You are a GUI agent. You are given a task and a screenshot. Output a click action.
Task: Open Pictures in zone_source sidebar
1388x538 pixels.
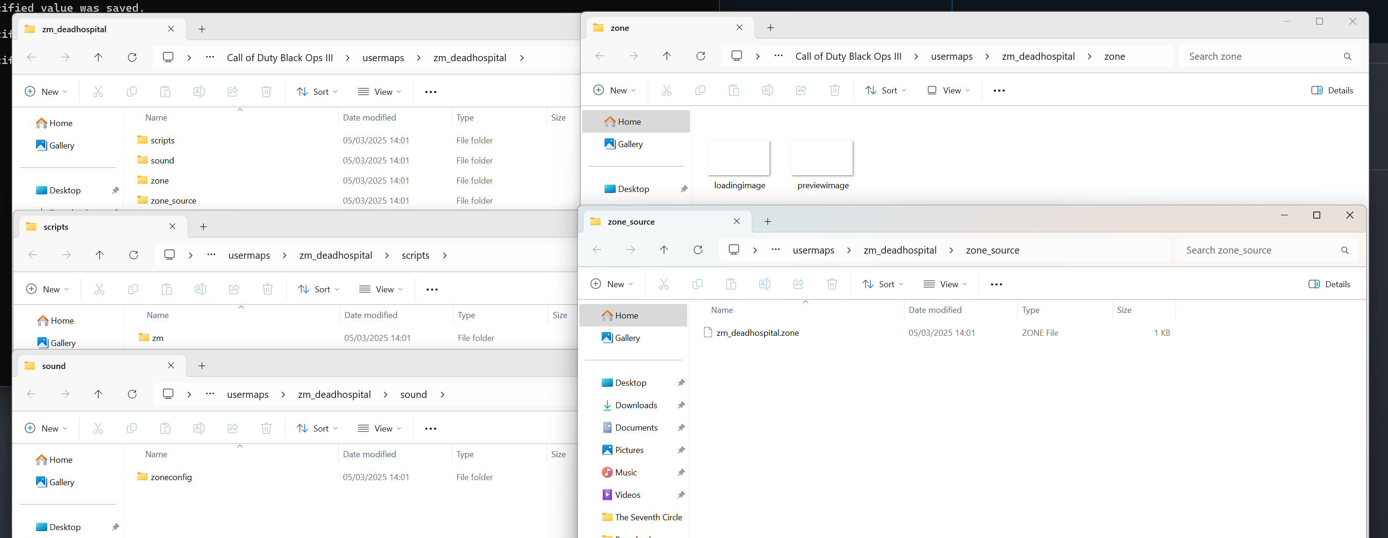629,450
